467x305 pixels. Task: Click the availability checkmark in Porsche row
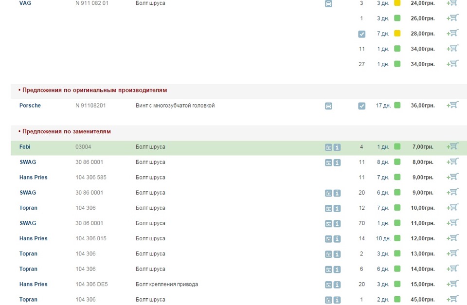pos(361,106)
